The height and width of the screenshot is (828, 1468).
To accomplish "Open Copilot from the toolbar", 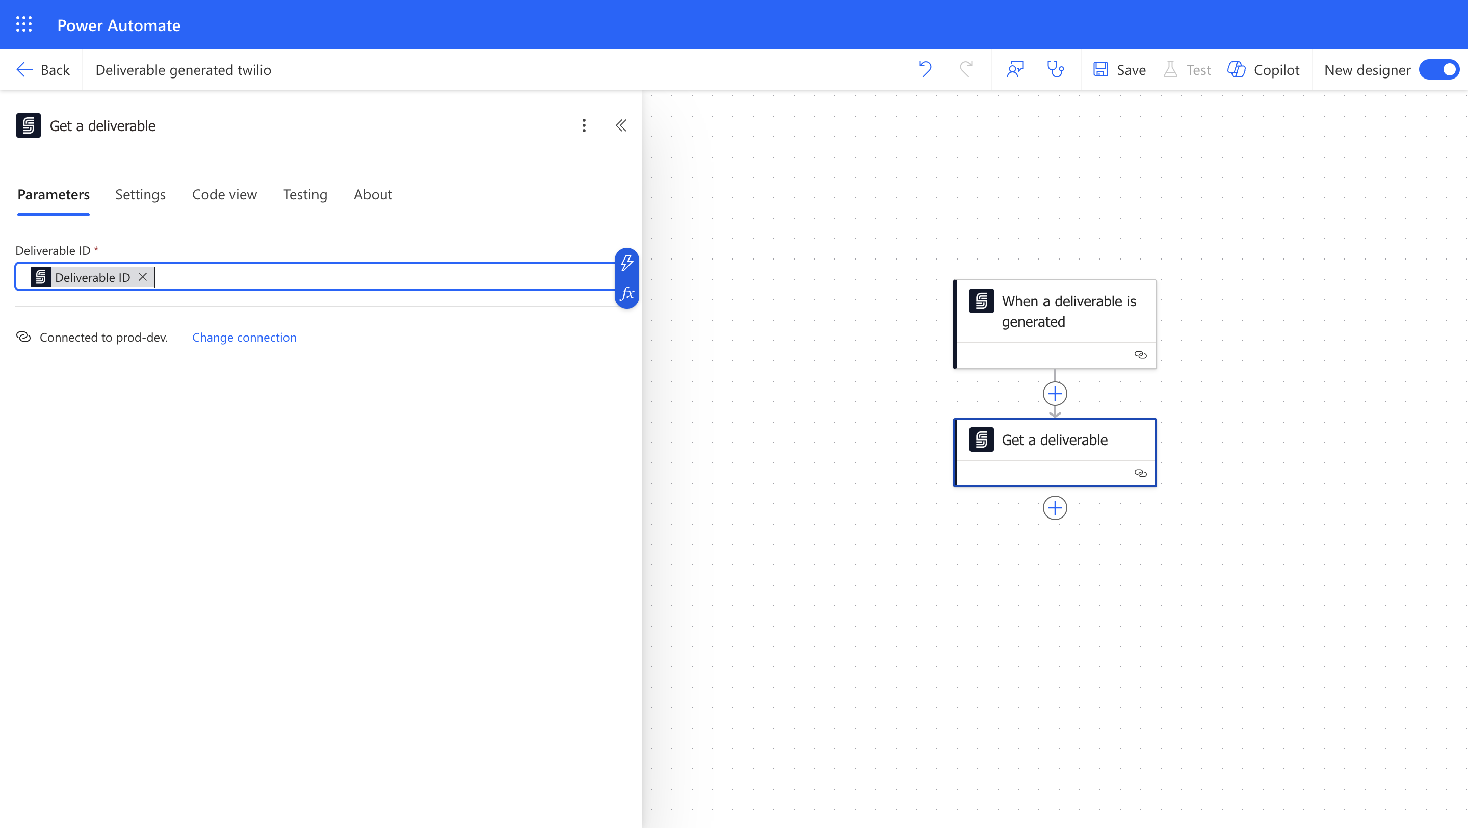I will [x=1264, y=69].
